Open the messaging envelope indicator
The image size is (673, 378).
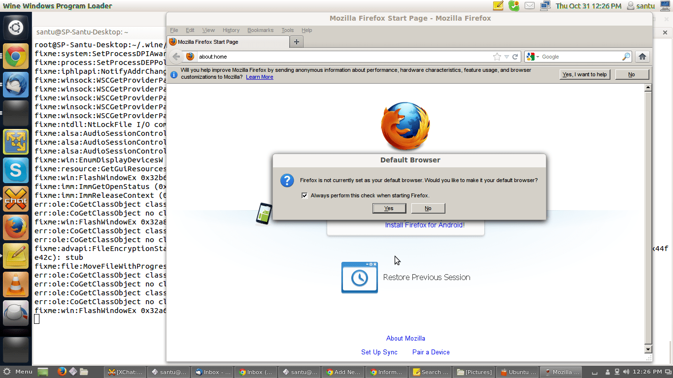(530, 6)
